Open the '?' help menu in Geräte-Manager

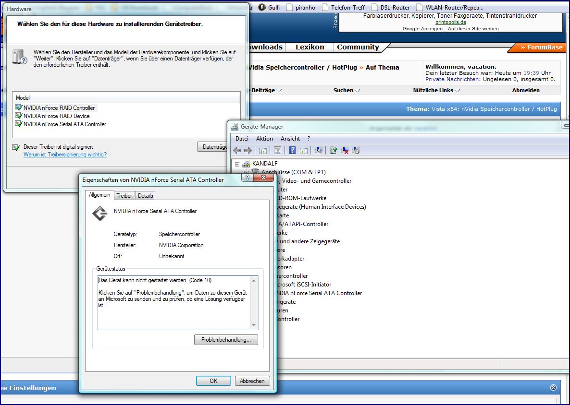309,139
